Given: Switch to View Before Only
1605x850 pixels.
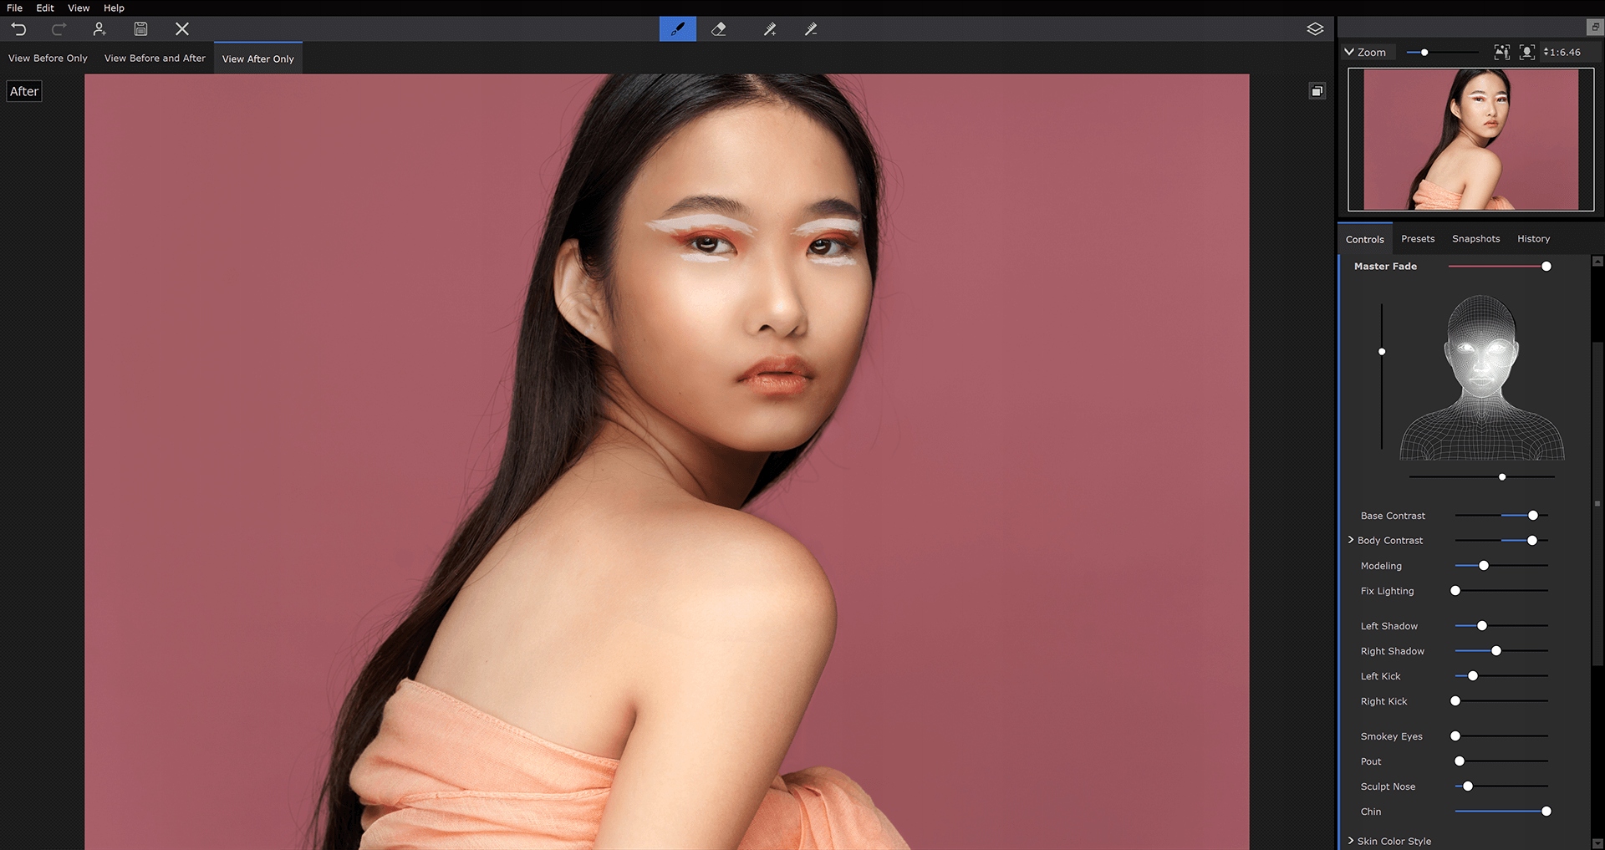Looking at the screenshot, I should (48, 59).
